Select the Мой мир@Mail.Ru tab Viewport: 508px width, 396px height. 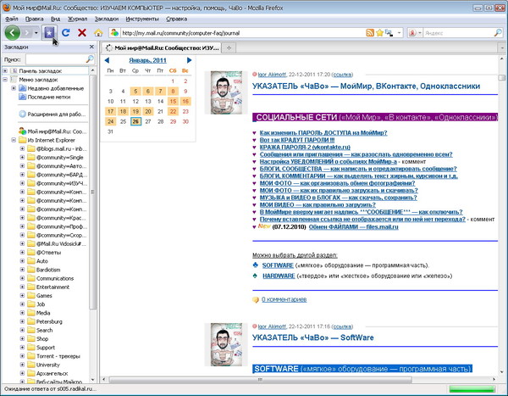[x=162, y=47]
